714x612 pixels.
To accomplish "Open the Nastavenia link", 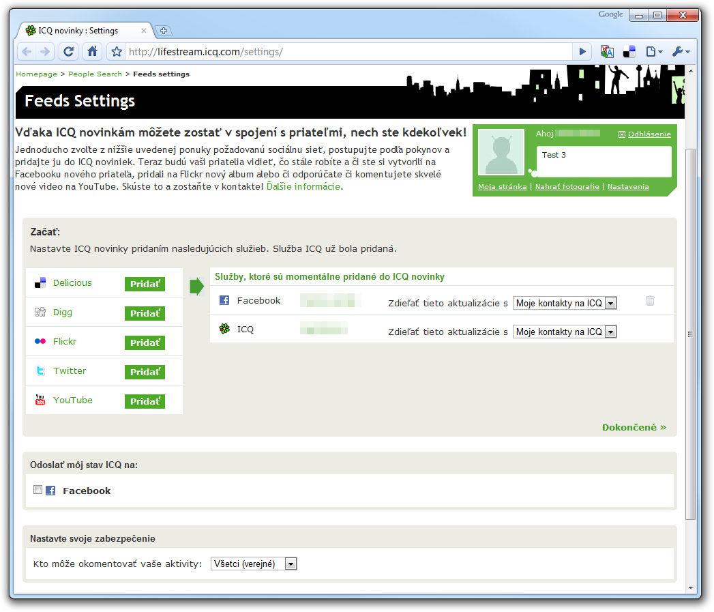I will [628, 187].
